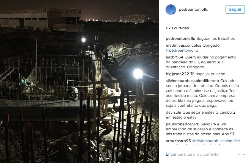247x163 pixels.
Task: Visit mathmvasconcelos commenter profile
Action: pos(183,46)
